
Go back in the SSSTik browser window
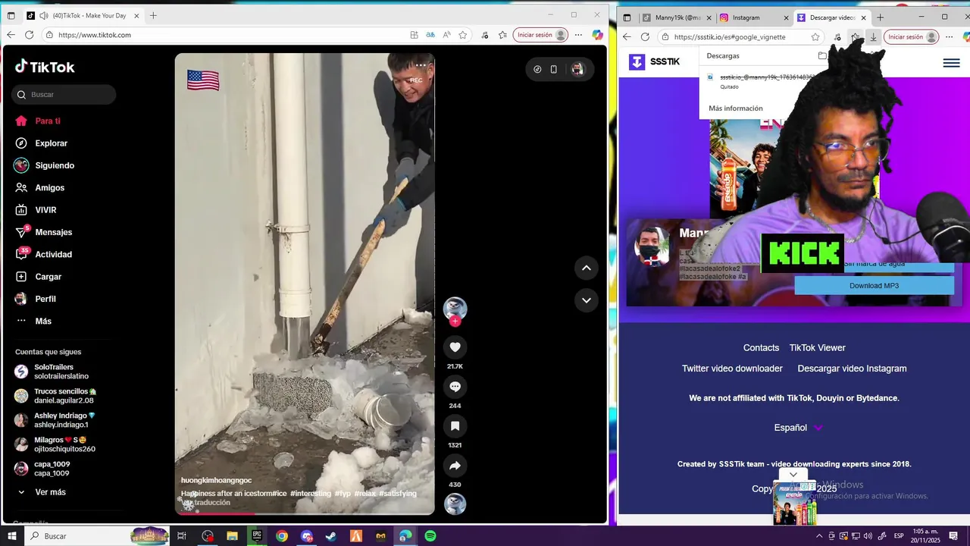pos(627,36)
